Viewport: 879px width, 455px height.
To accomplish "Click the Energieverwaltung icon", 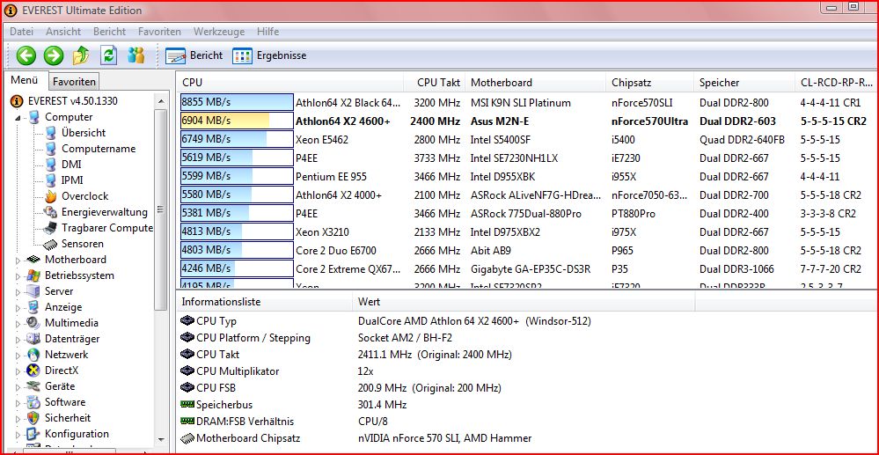I will click(51, 212).
